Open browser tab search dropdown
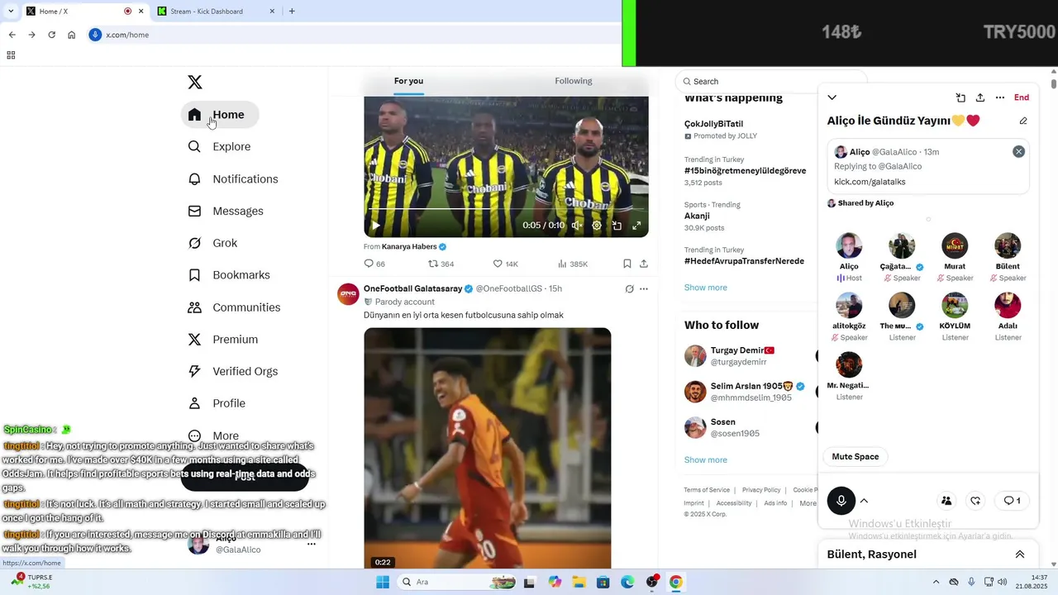1058x595 pixels. (x=10, y=11)
